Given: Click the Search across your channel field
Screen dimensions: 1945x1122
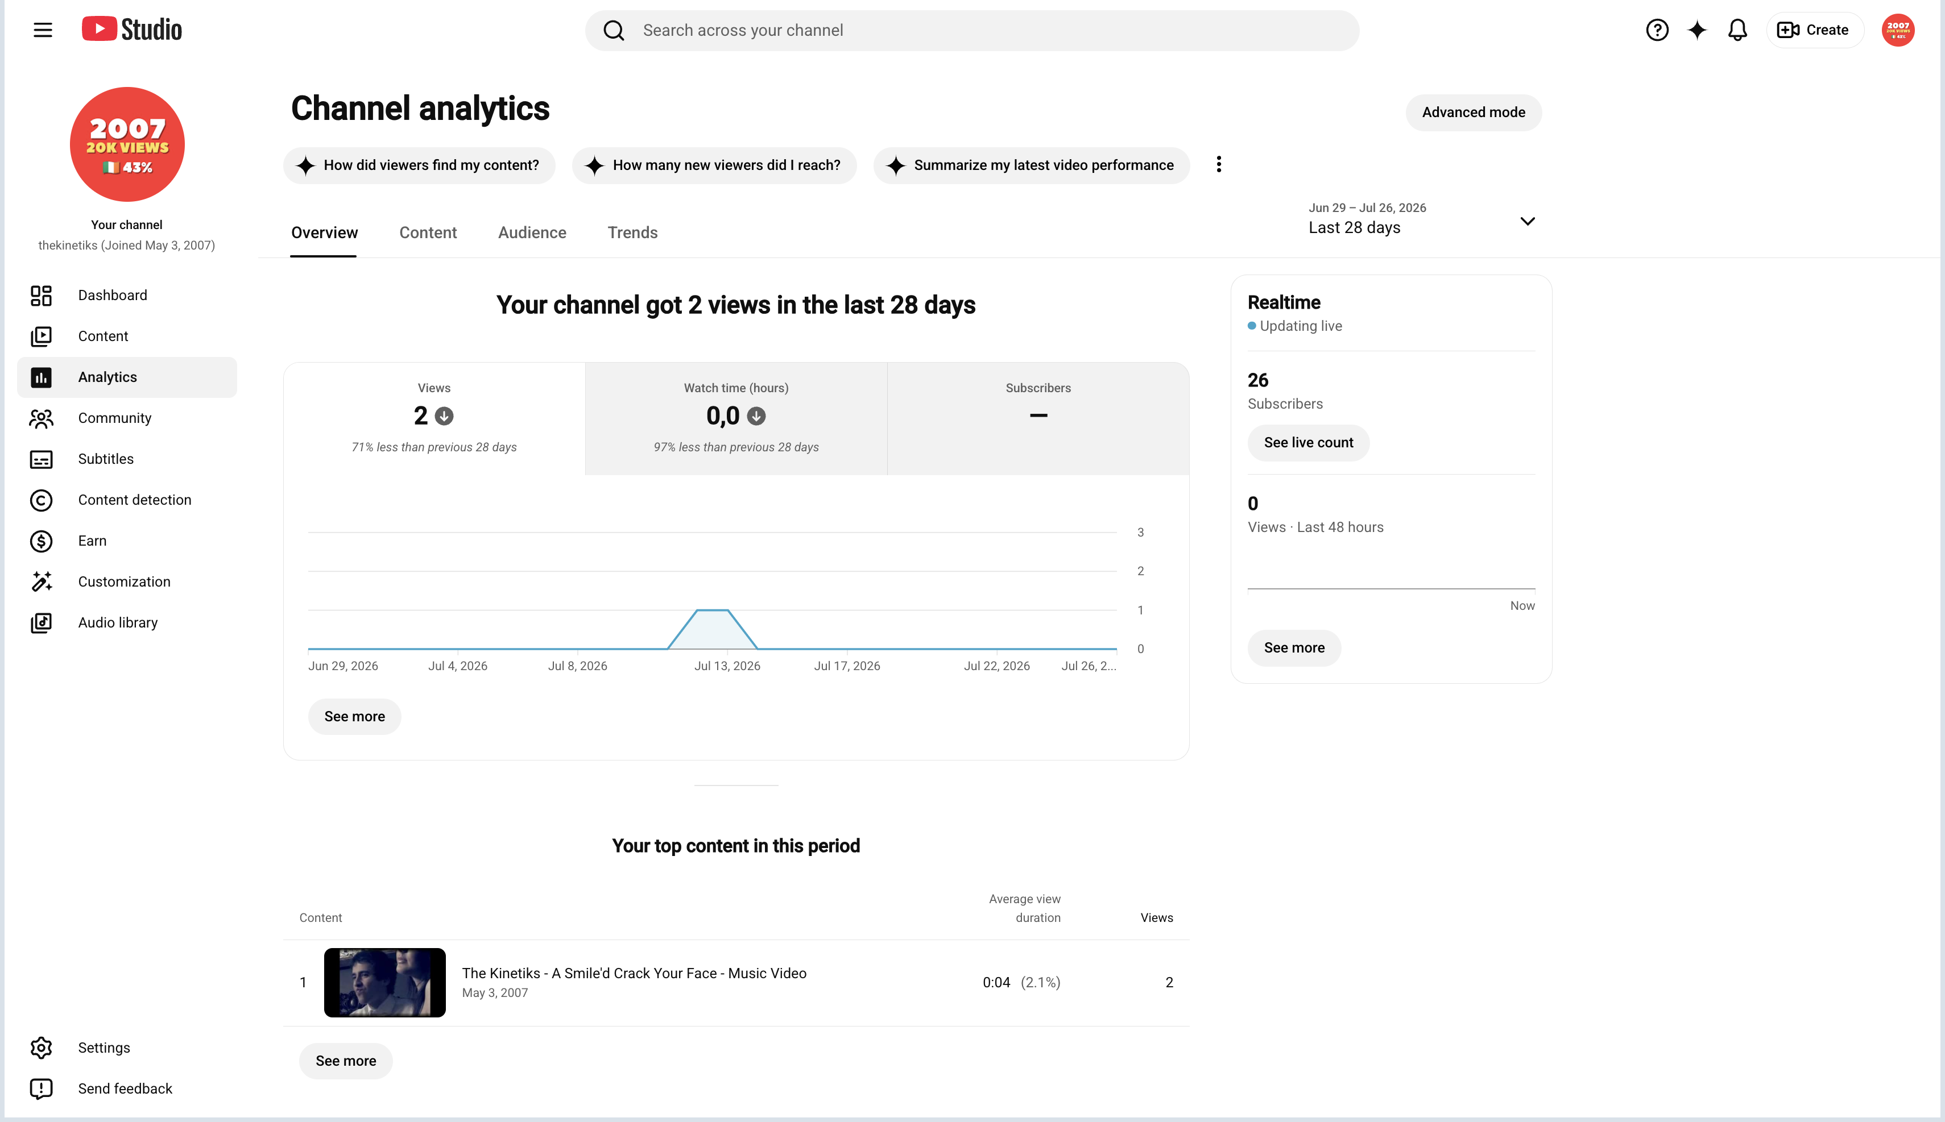Looking at the screenshot, I should point(971,30).
